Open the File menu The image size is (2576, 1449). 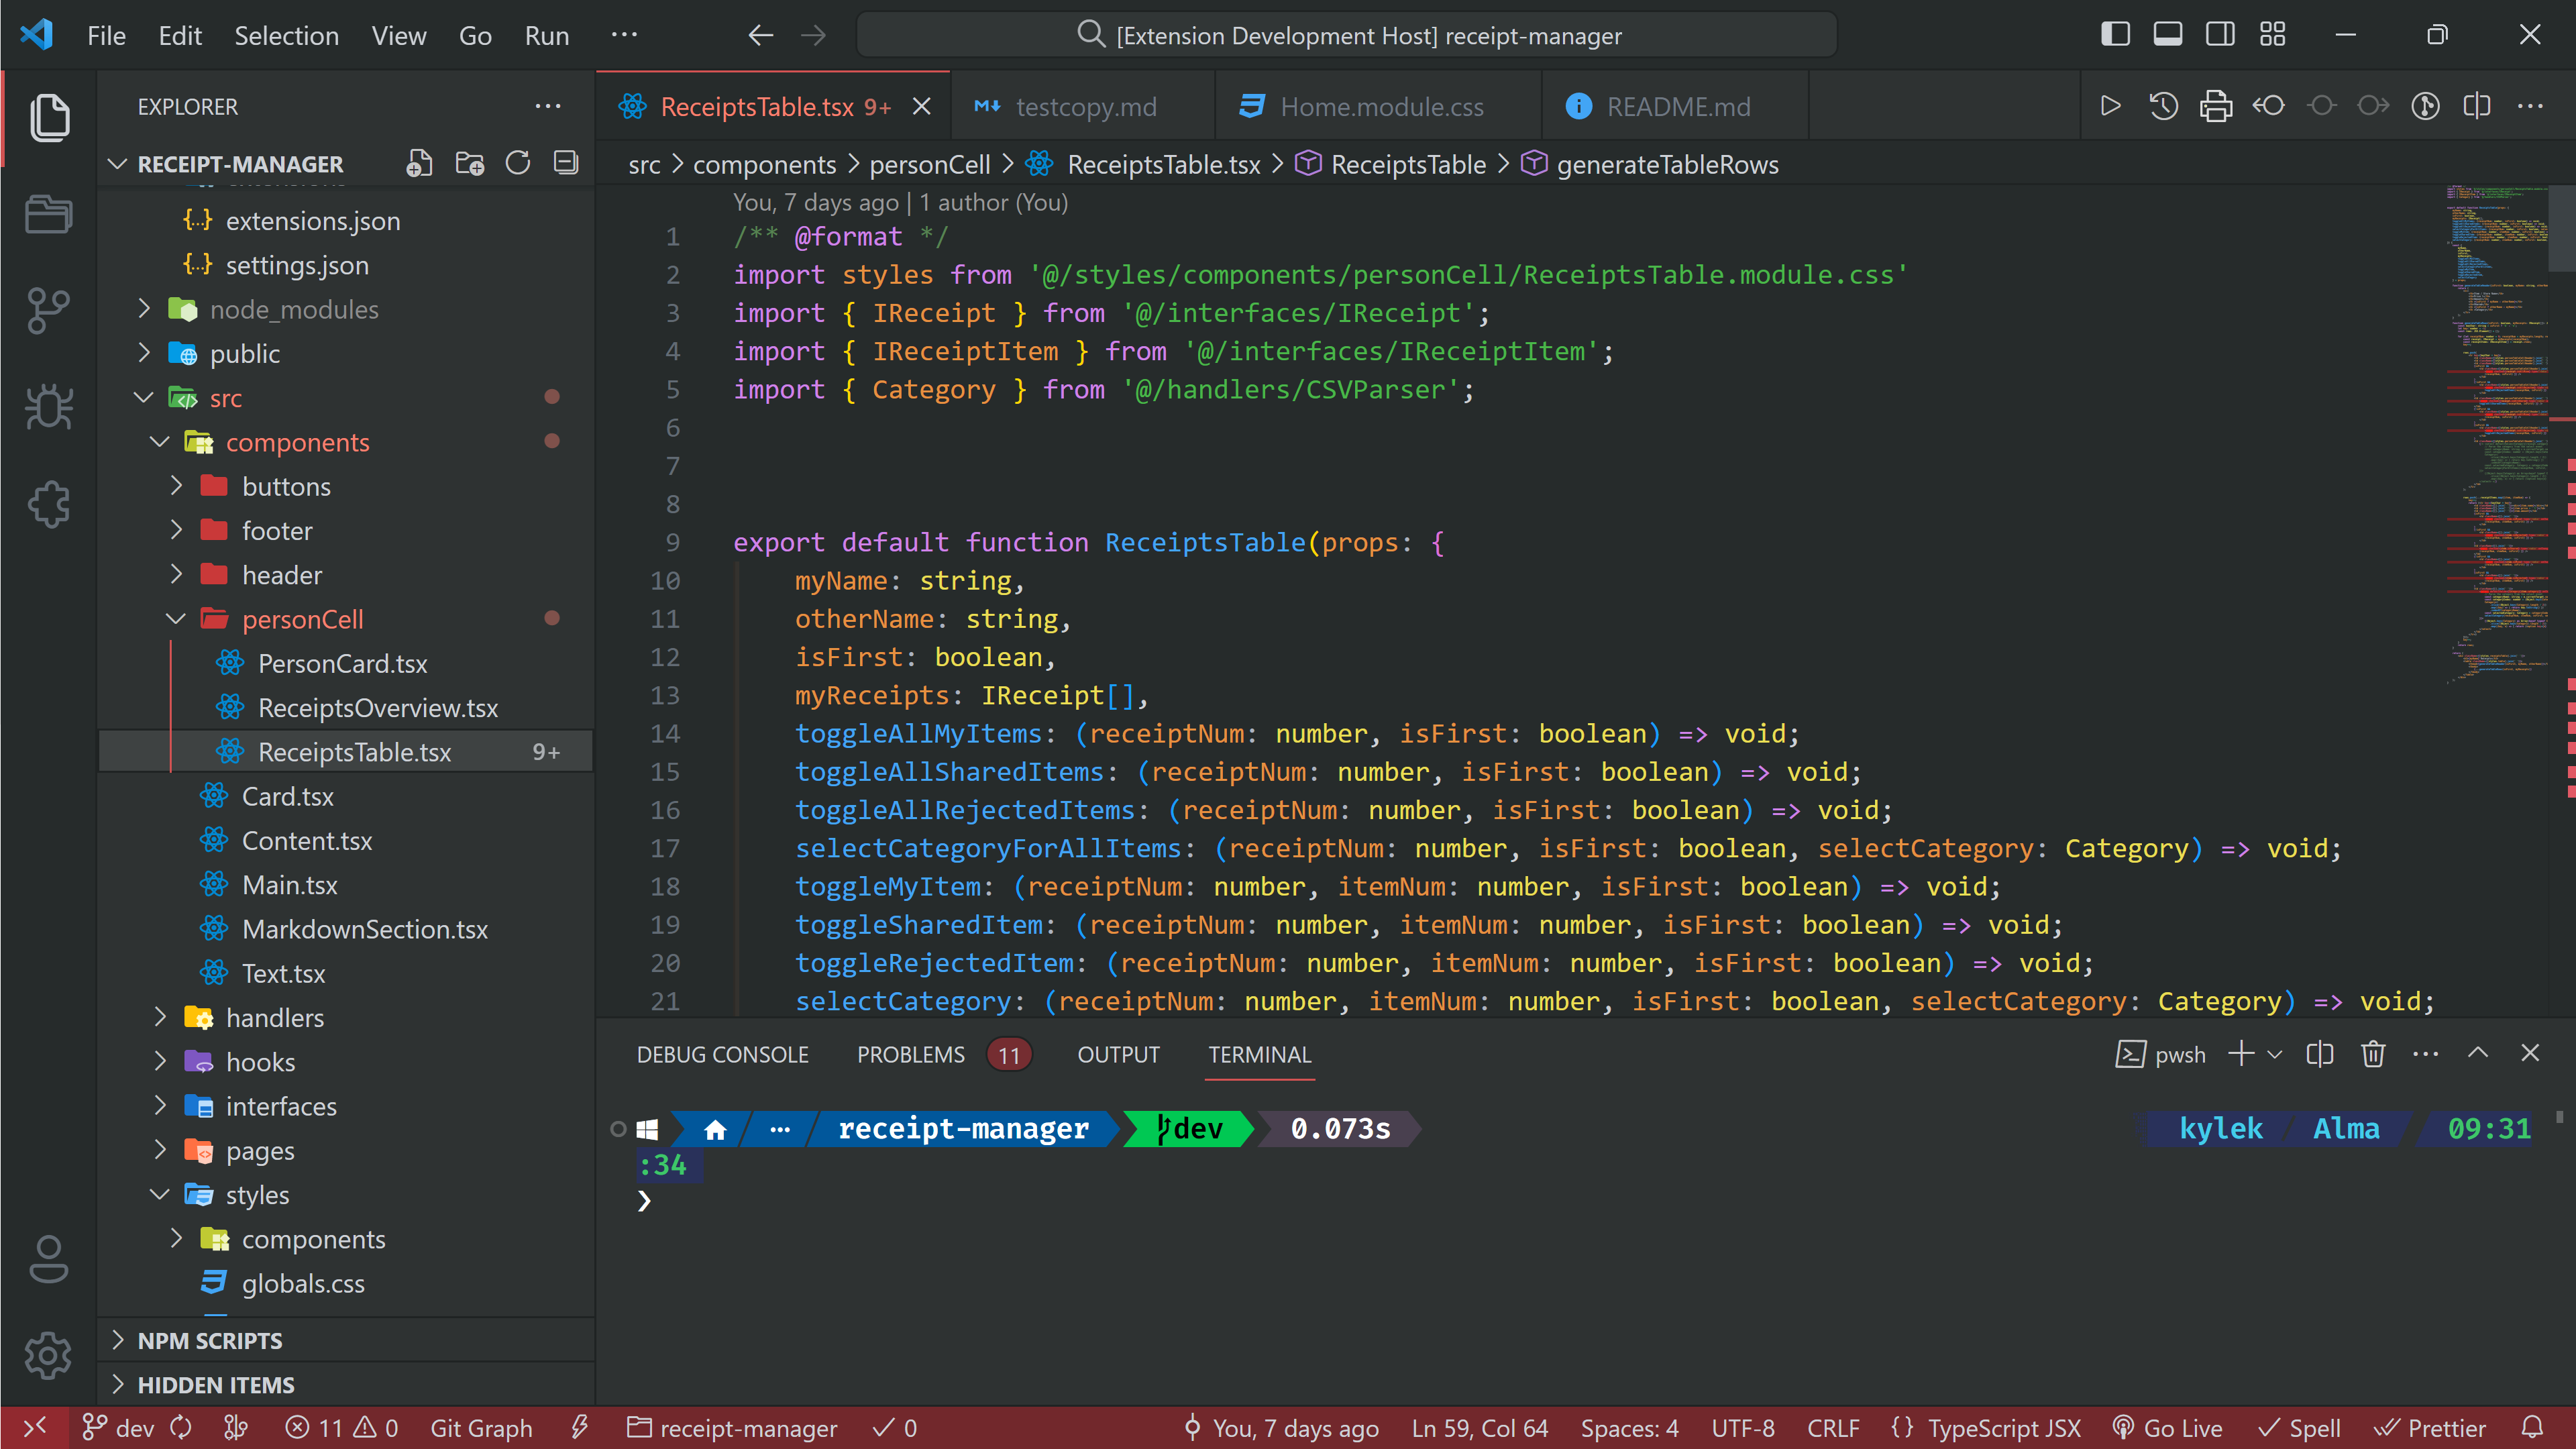pyautogui.click(x=106, y=36)
